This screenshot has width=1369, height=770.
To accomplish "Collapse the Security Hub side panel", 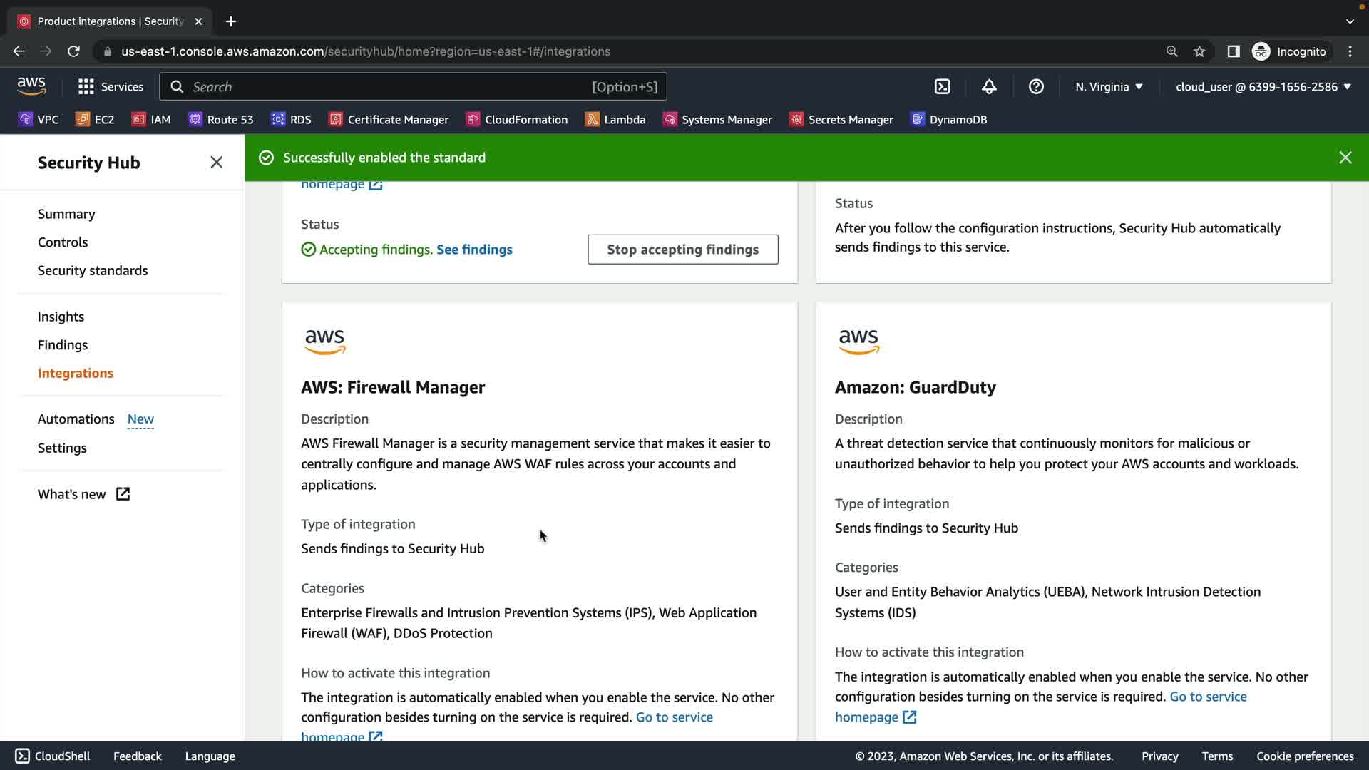I will pos(216,163).
